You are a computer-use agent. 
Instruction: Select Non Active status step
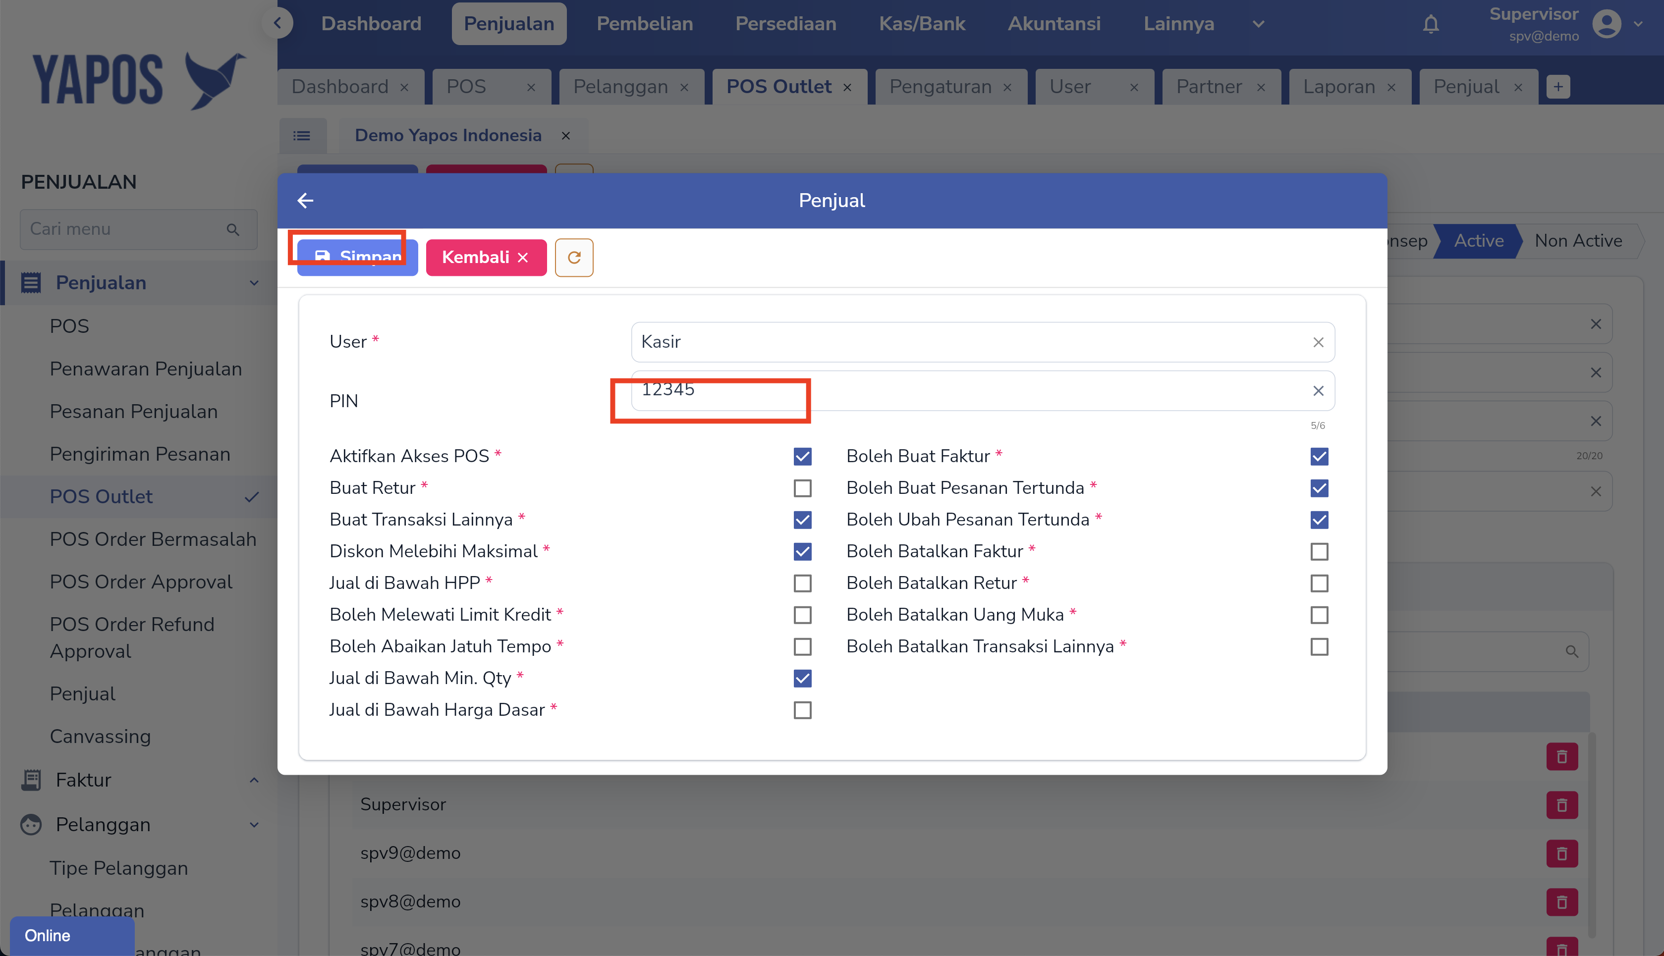click(1578, 241)
